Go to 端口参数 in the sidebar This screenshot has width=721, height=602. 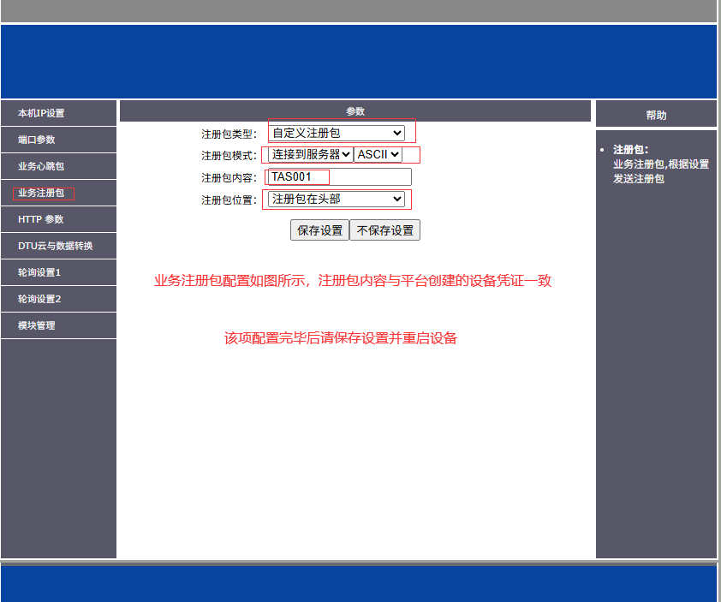point(37,140)
